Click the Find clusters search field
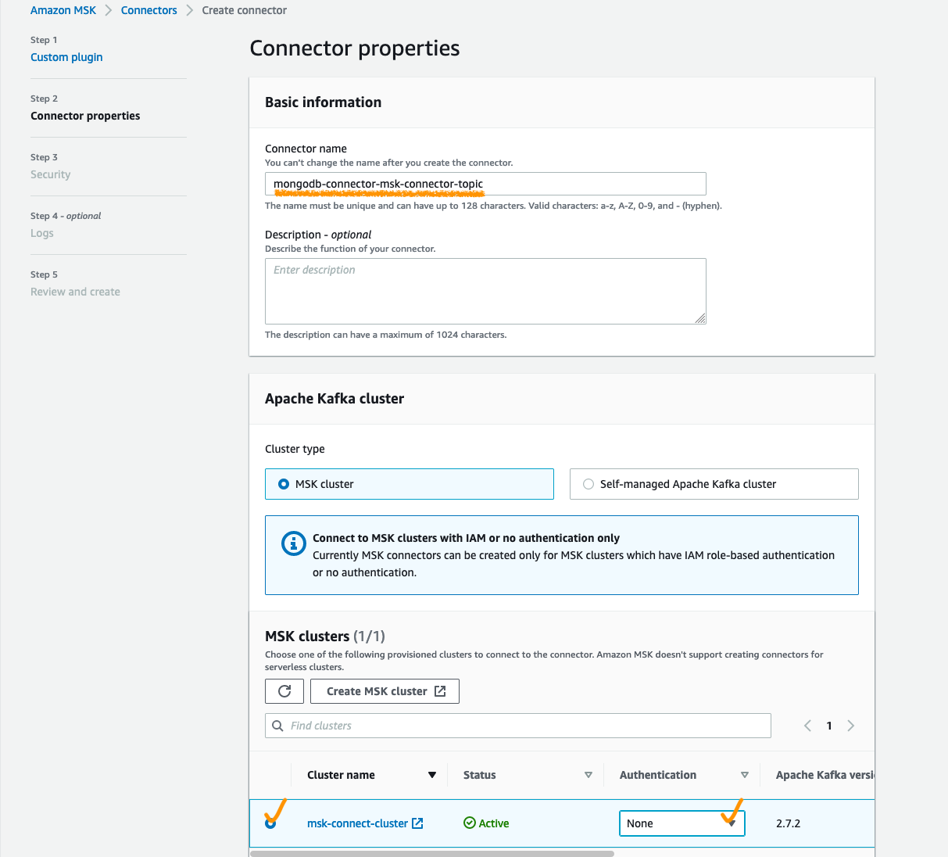 pyautogui.click(x=518, y=726)
